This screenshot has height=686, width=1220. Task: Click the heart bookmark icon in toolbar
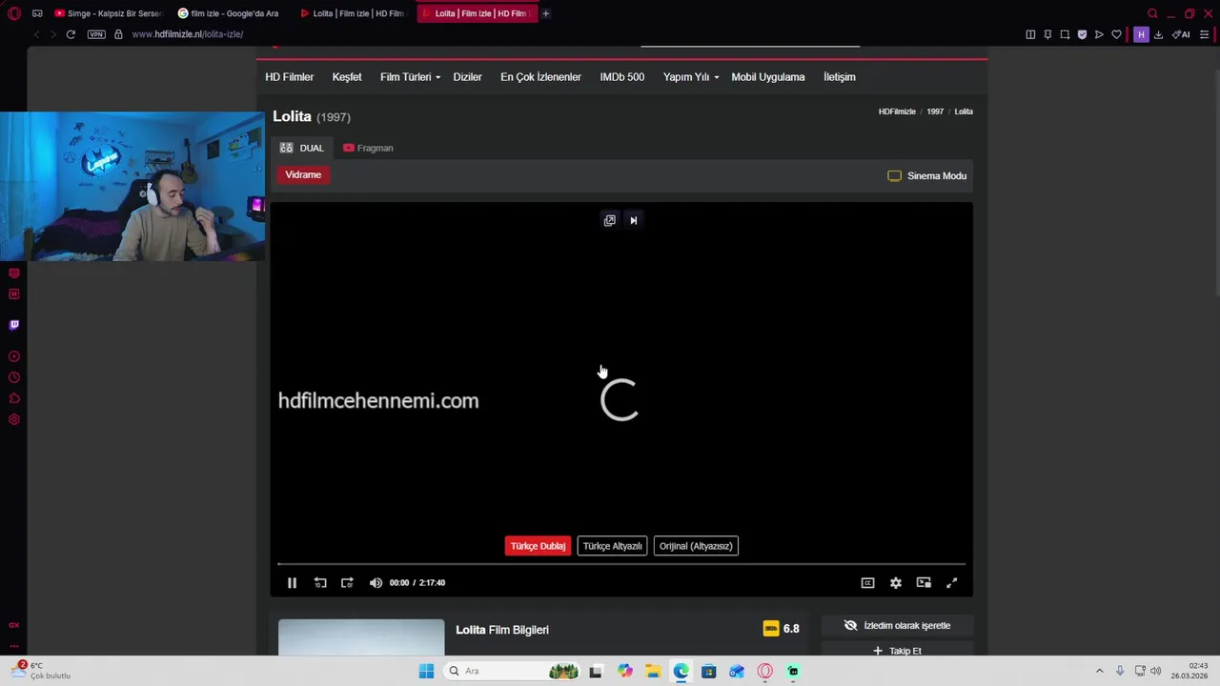click(1116, 34)
